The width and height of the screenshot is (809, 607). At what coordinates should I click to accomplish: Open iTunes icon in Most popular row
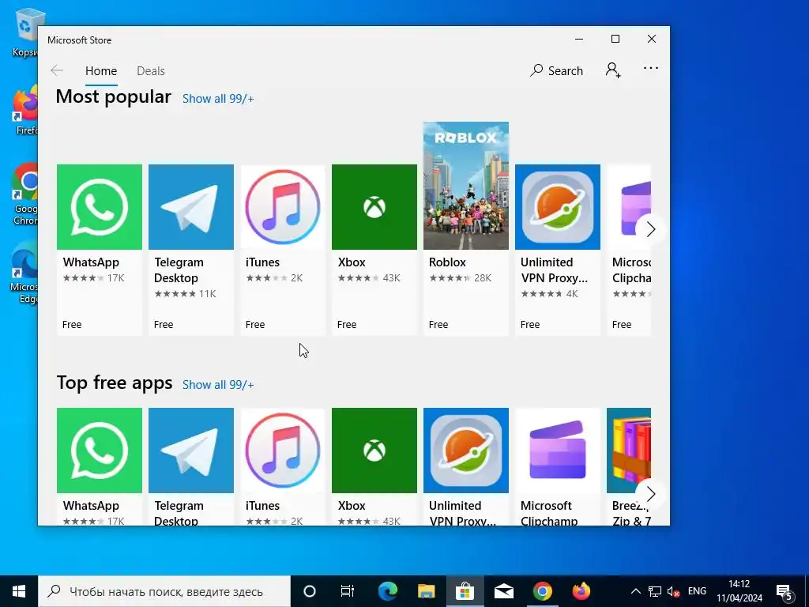pos(283,207)
